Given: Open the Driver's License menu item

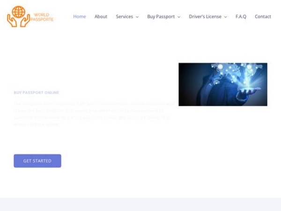Looking at the screenshot, I should tap(205, 16).
